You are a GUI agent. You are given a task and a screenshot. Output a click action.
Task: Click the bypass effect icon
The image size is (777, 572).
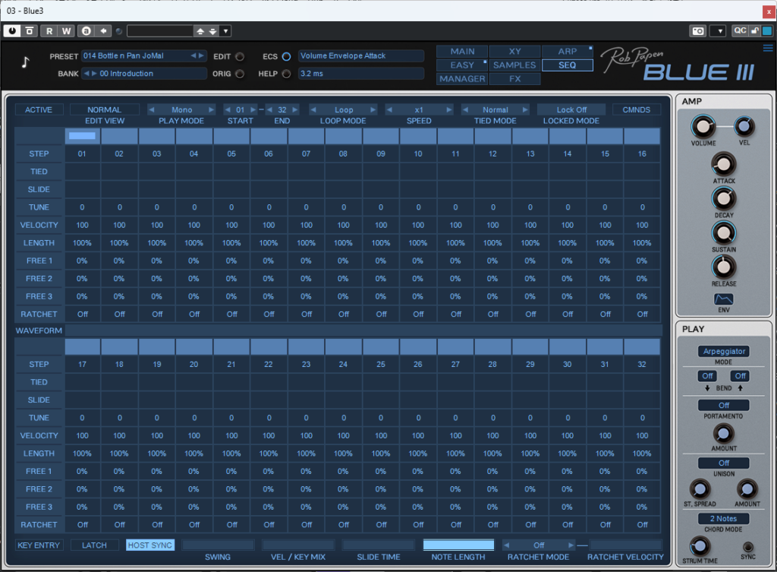point(30,31)
